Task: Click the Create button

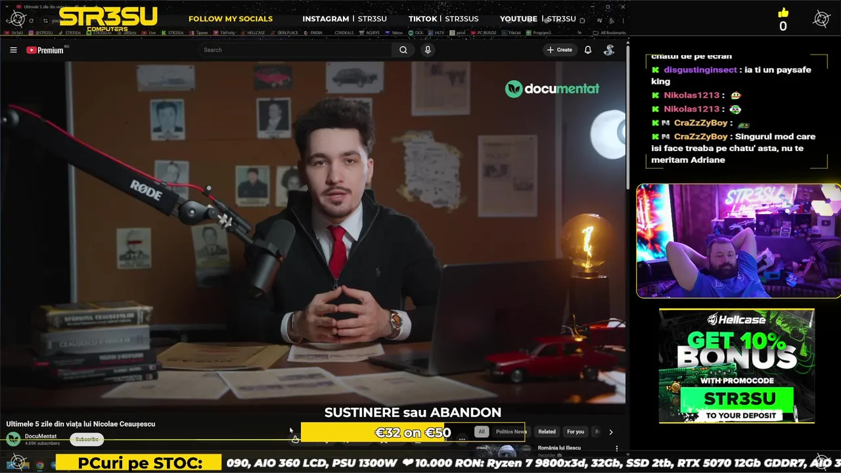Action: pyautogui.click(x=560, y=50)
